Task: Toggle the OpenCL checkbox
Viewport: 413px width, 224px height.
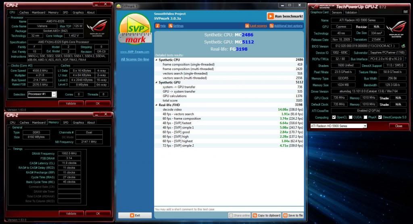Action: (333, 117)
